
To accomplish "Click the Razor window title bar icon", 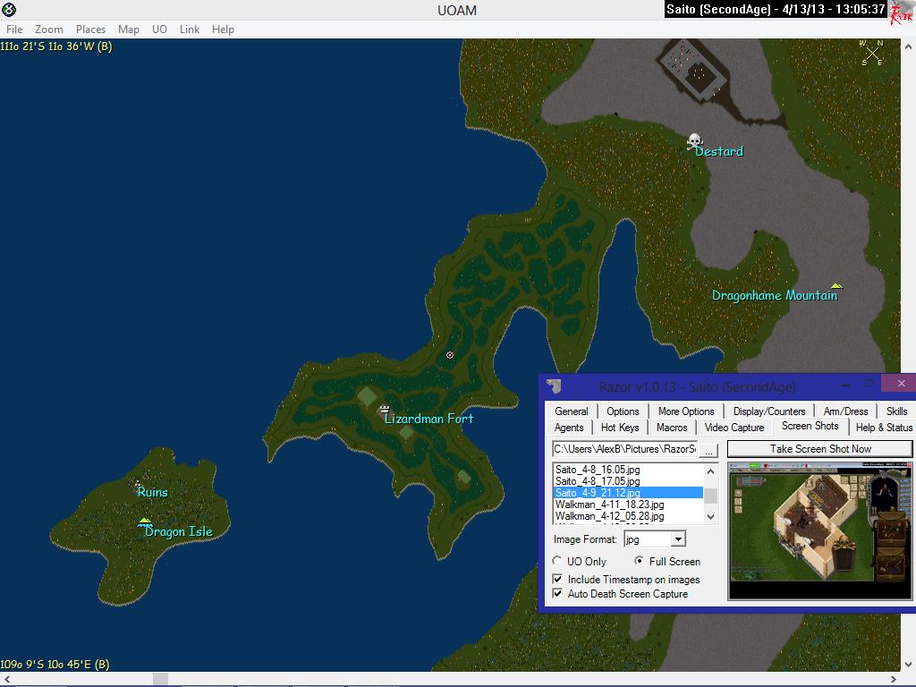I will pos(556,386).
